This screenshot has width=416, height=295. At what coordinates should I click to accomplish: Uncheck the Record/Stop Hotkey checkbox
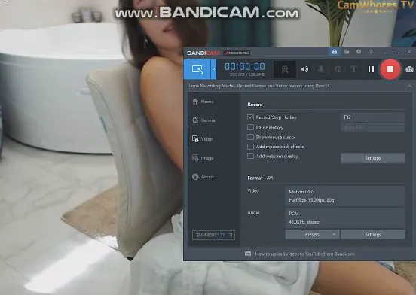250,117
